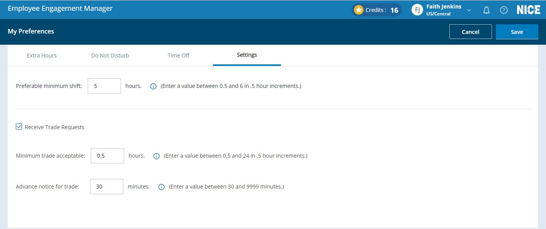Click the NICE logo
Viewport: 546px width, 229px height.
(528, 10)
